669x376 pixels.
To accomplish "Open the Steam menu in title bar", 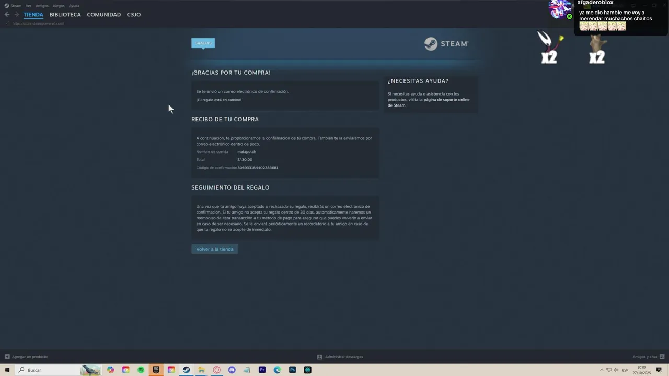I will [x=13, y=6].
